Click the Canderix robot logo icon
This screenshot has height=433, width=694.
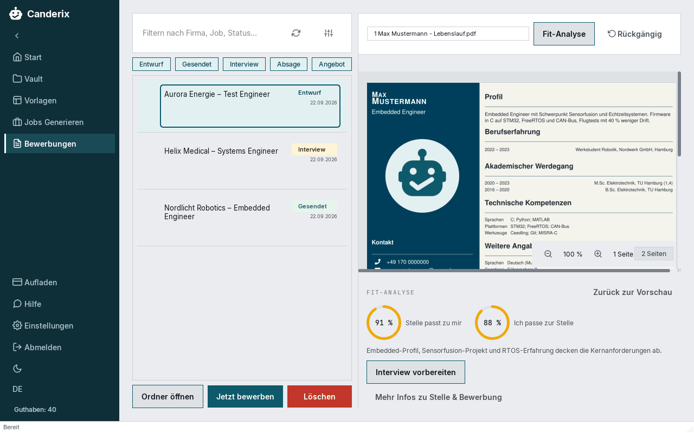pyautogui.click(x=16, y=14)
